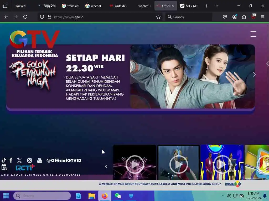Open the schedule calendar icon
Image resolution: width=269 pixels, height=201 pixels.
coord(4,167)
